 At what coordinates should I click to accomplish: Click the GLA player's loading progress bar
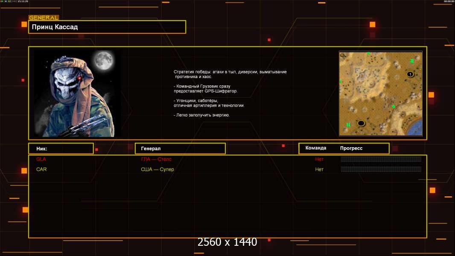point(381,159)
